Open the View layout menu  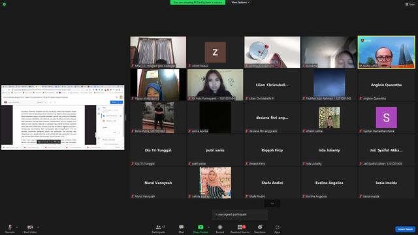[x=410, y=5]
